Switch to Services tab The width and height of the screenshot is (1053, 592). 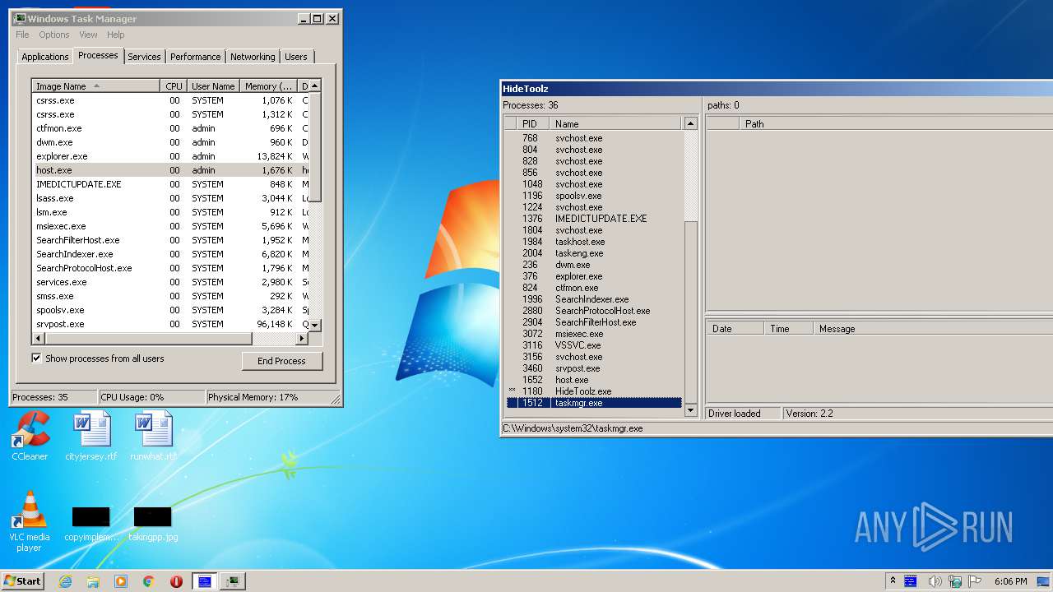[x=144, y=57]
